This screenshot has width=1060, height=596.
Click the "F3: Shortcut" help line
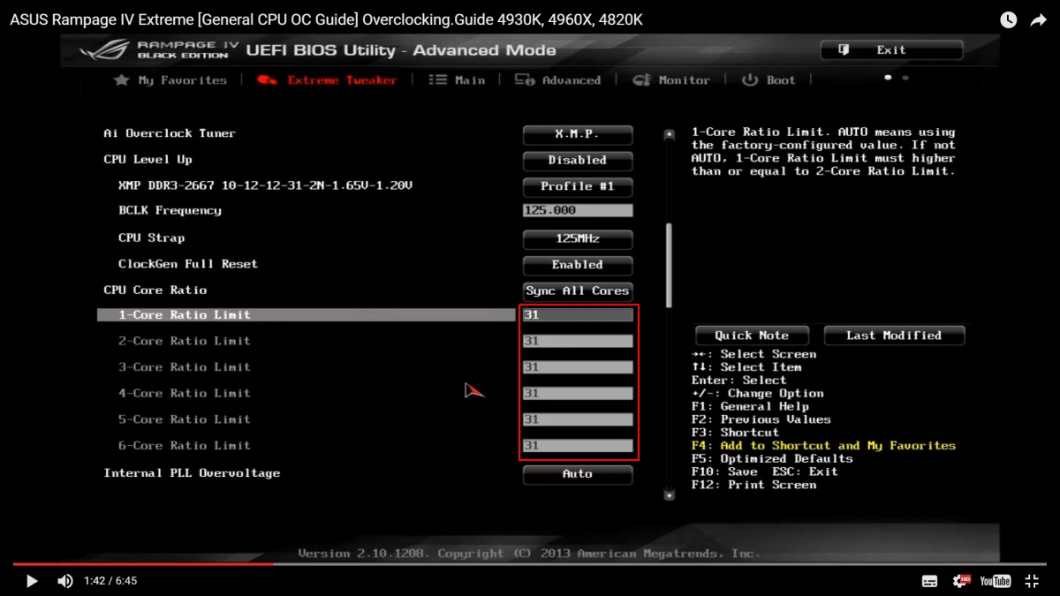click(x=735, y=433)
